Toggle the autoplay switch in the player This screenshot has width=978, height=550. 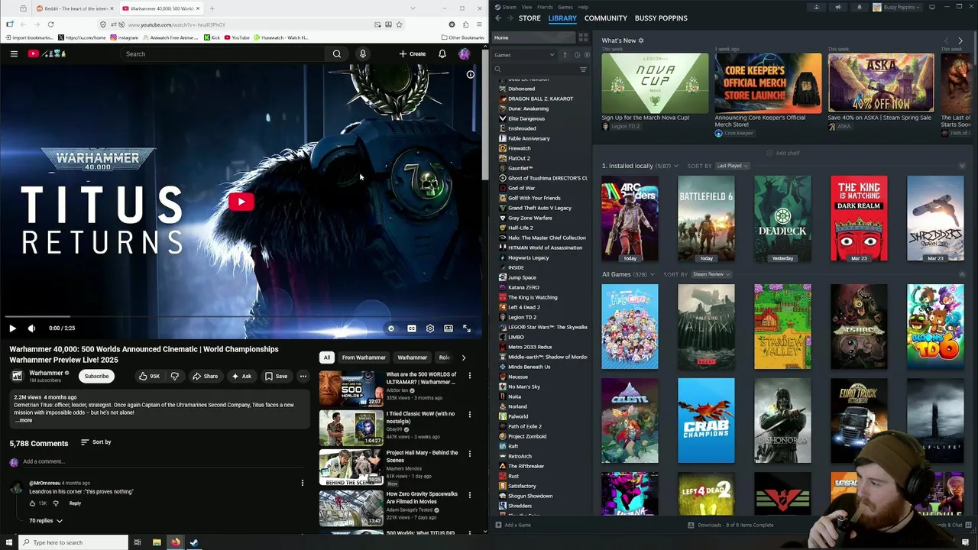391,328
